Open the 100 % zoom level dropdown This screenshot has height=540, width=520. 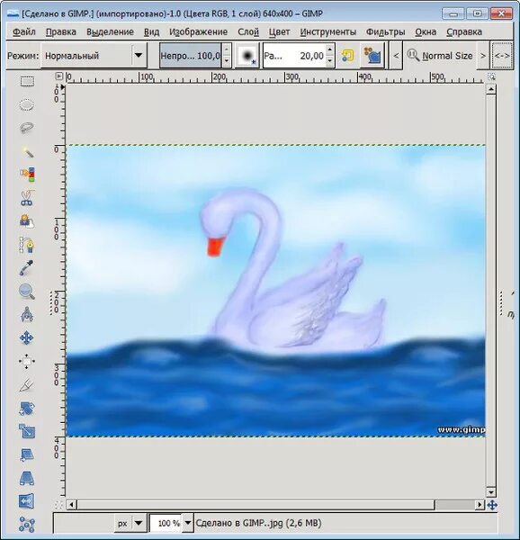(x=188, y=523)
